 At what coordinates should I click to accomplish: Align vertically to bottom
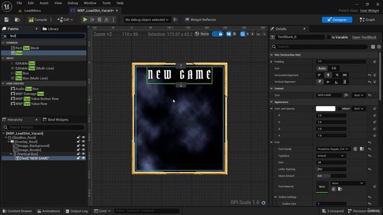pos(336,82)
